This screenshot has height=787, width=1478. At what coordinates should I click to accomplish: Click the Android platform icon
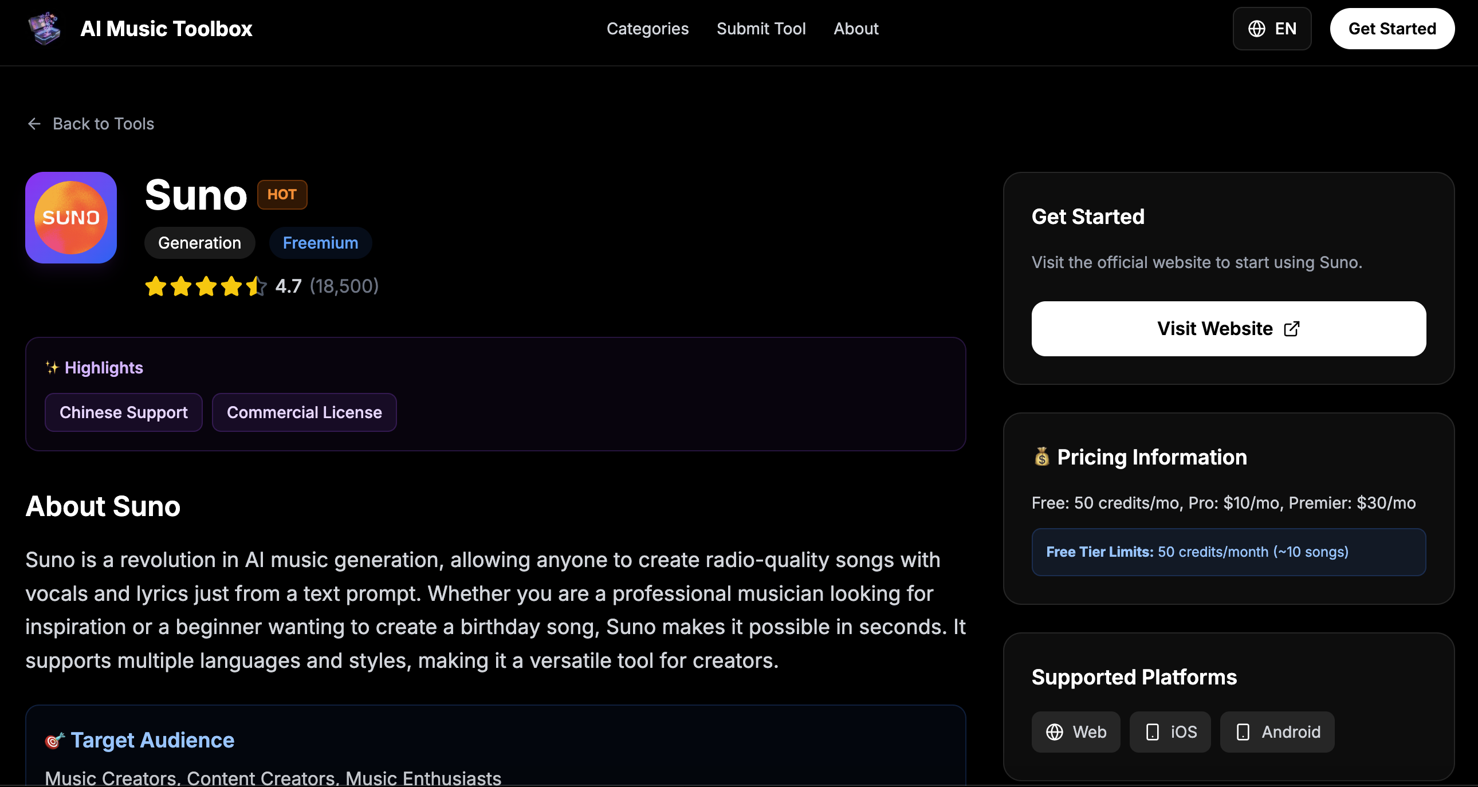pos(1243,732)
